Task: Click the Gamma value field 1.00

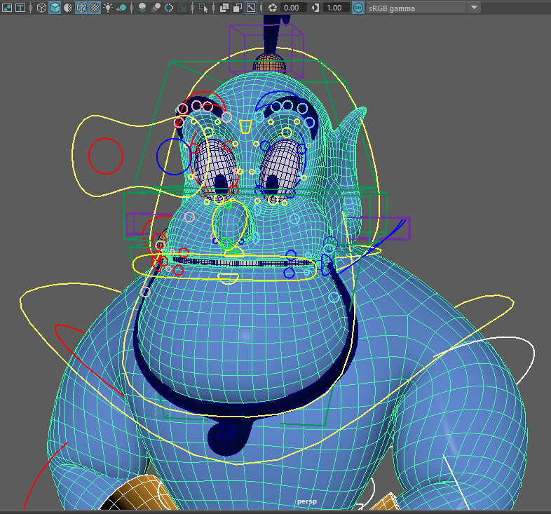Action: tap(336, 8)
